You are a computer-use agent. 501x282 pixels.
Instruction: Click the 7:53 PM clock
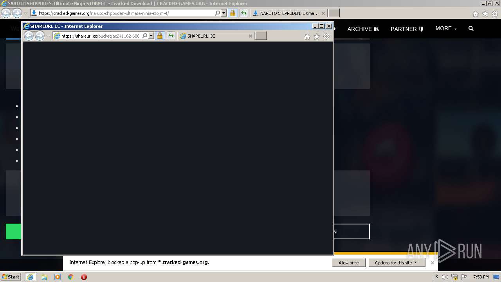(481, 277)
